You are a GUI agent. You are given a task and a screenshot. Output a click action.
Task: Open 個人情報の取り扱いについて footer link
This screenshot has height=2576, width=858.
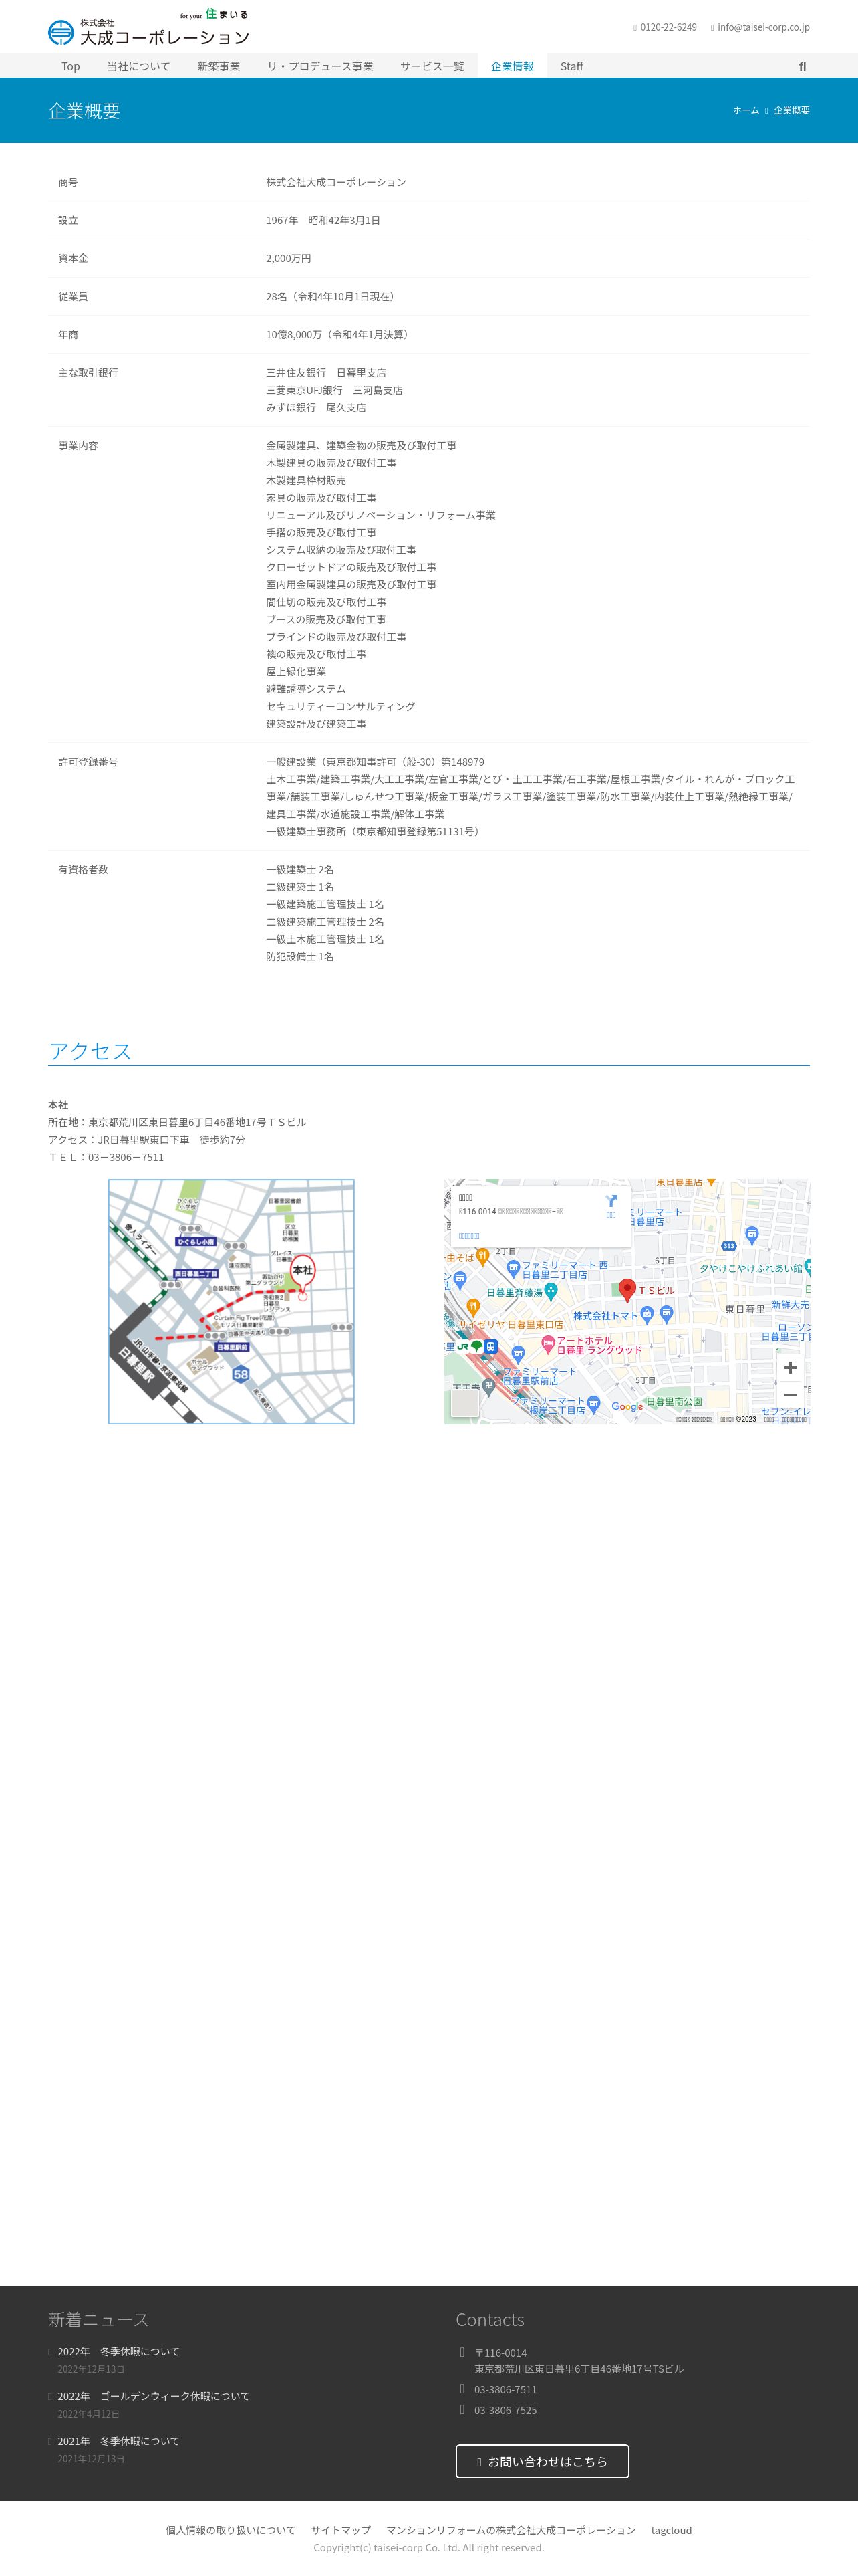tap(231, 2530)
